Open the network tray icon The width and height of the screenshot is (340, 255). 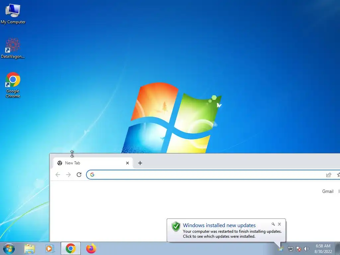pyautogui.click(x=290, y=249)
